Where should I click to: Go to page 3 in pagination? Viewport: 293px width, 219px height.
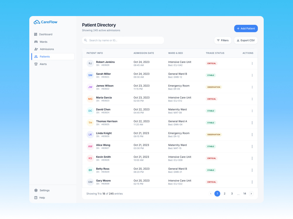[x=232, y=194]
